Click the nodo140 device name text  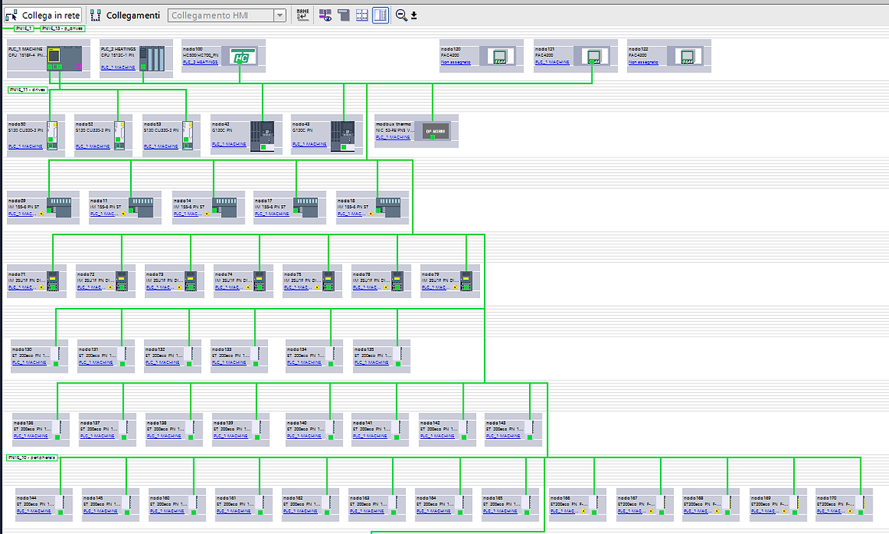[x=297, y=423]
